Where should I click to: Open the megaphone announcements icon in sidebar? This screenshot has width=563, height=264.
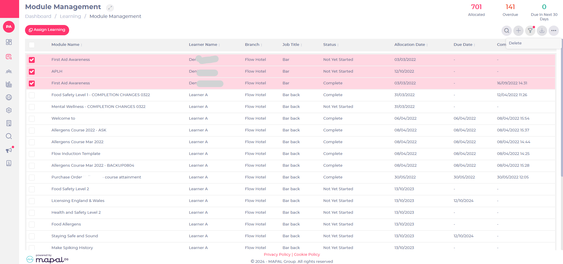(9, 150)
